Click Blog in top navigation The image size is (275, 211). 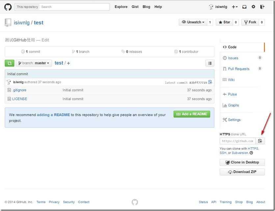point(146,7)
